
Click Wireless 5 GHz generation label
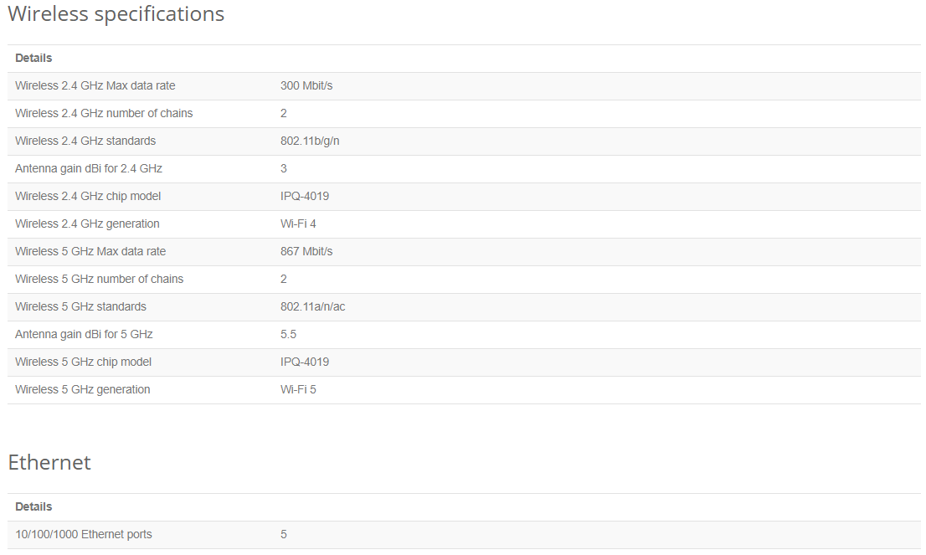pyautogui.click(x=83, y=390)
